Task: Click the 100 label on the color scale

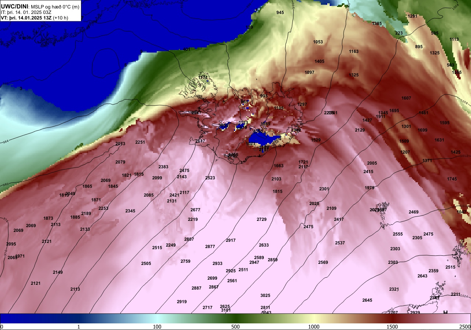Action: tap(157, 327)
